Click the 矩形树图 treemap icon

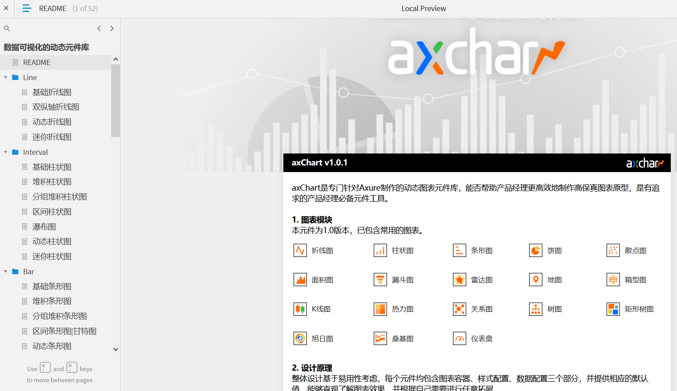pos(613,309)
